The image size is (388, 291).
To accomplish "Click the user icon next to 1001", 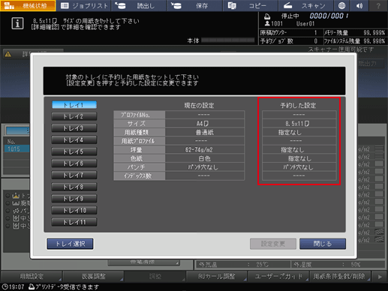I will tap(267, 23).
